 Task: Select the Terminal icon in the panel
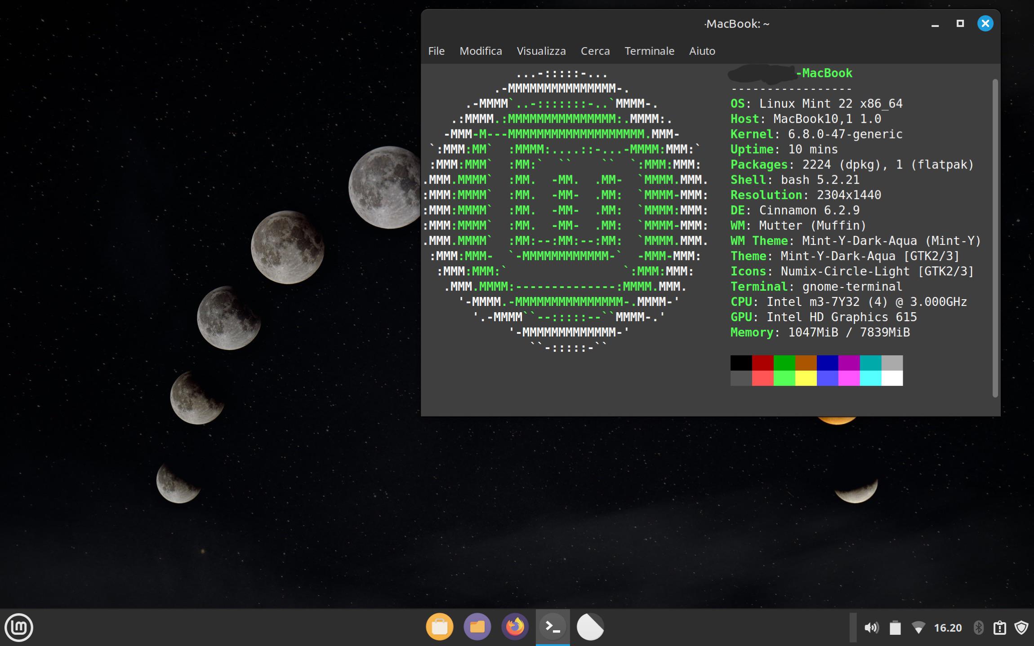point(553,627)
